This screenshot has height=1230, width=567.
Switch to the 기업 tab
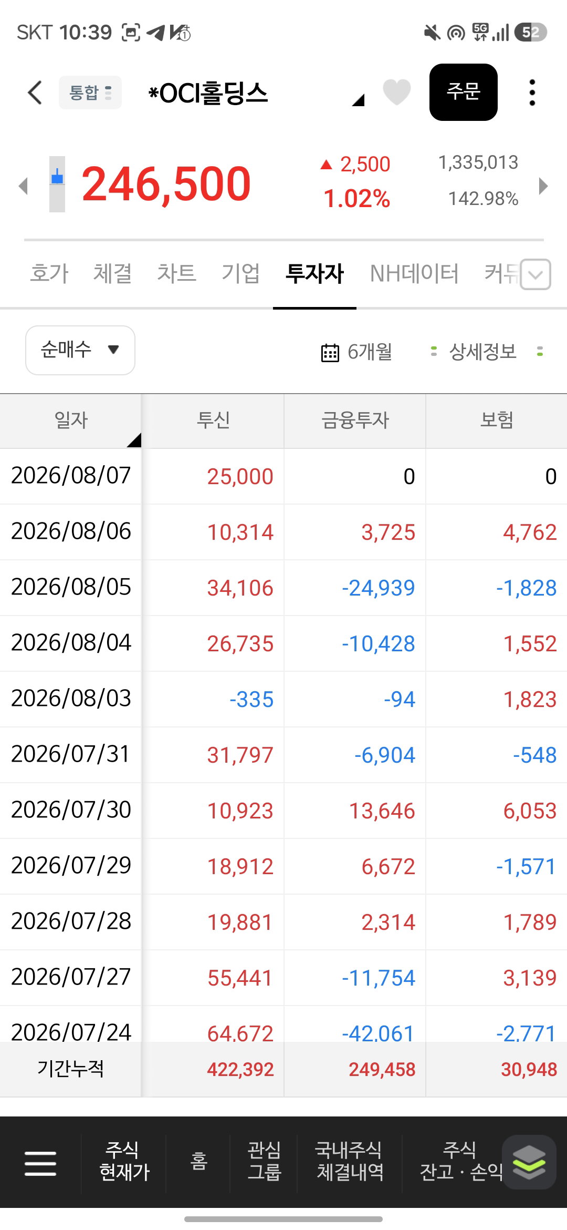(240, 273)
